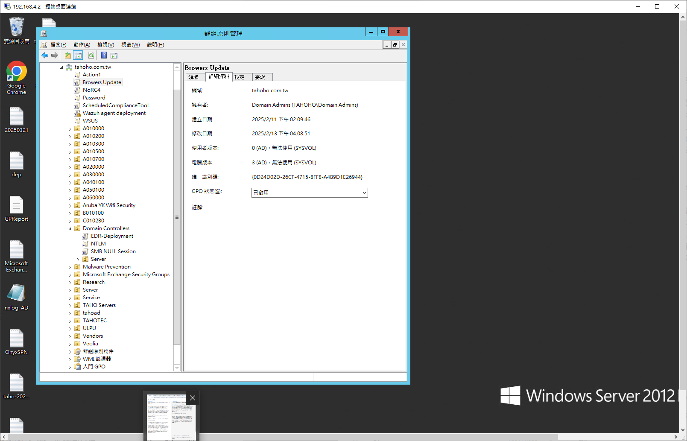The height and width of the screenshot is (441, 687).
Task: Toggle the show/hide action pane icon
Action: pos(114,55)
